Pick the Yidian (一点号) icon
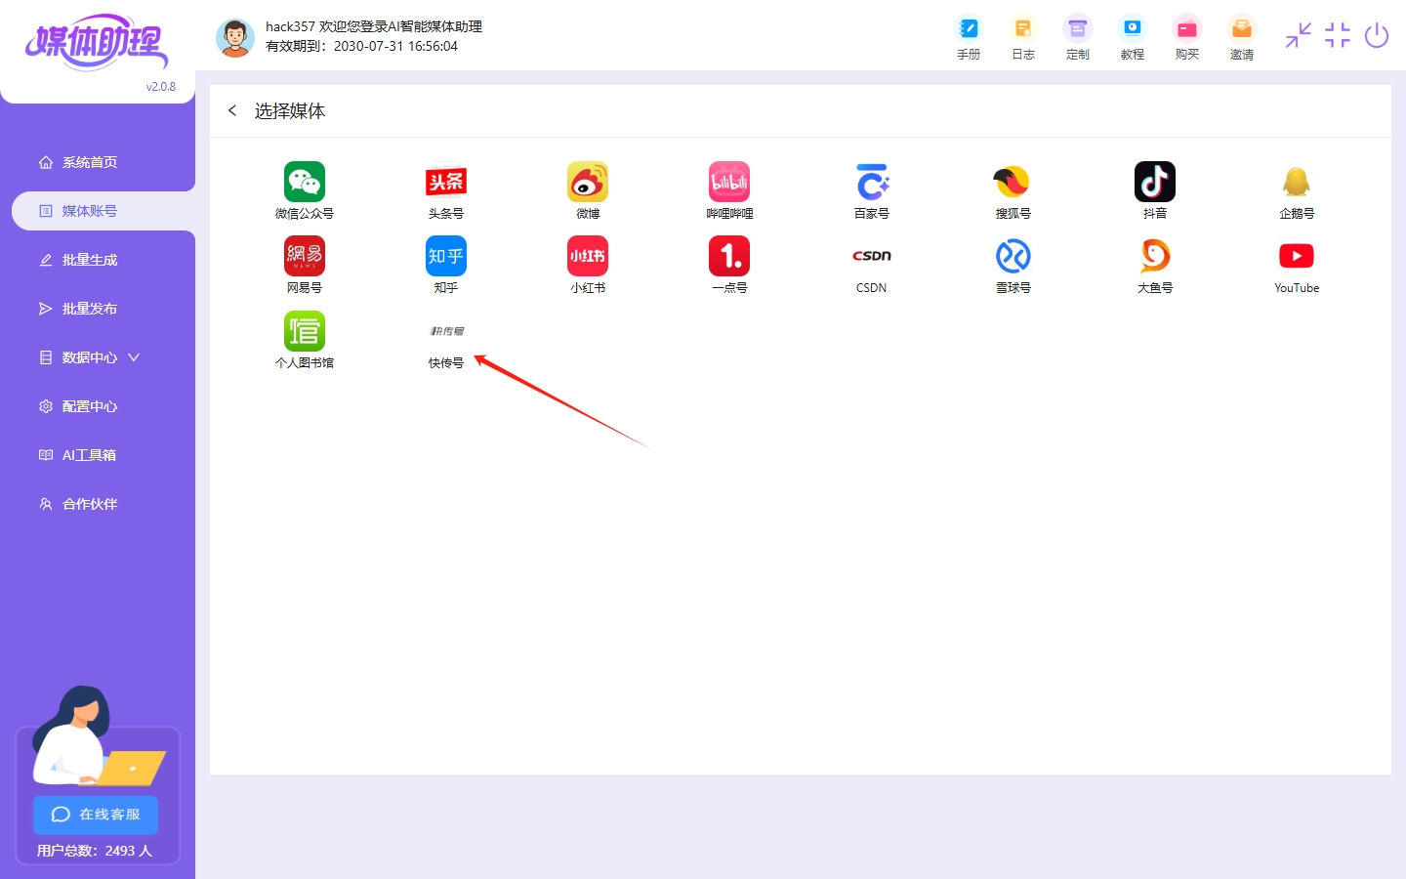Viewport: 1406px width, 879px height. coord(729,256)
